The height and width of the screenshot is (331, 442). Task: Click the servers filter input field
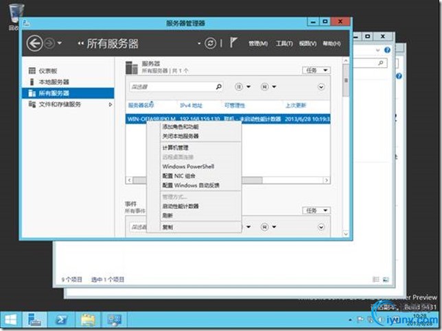click(172, 86)
